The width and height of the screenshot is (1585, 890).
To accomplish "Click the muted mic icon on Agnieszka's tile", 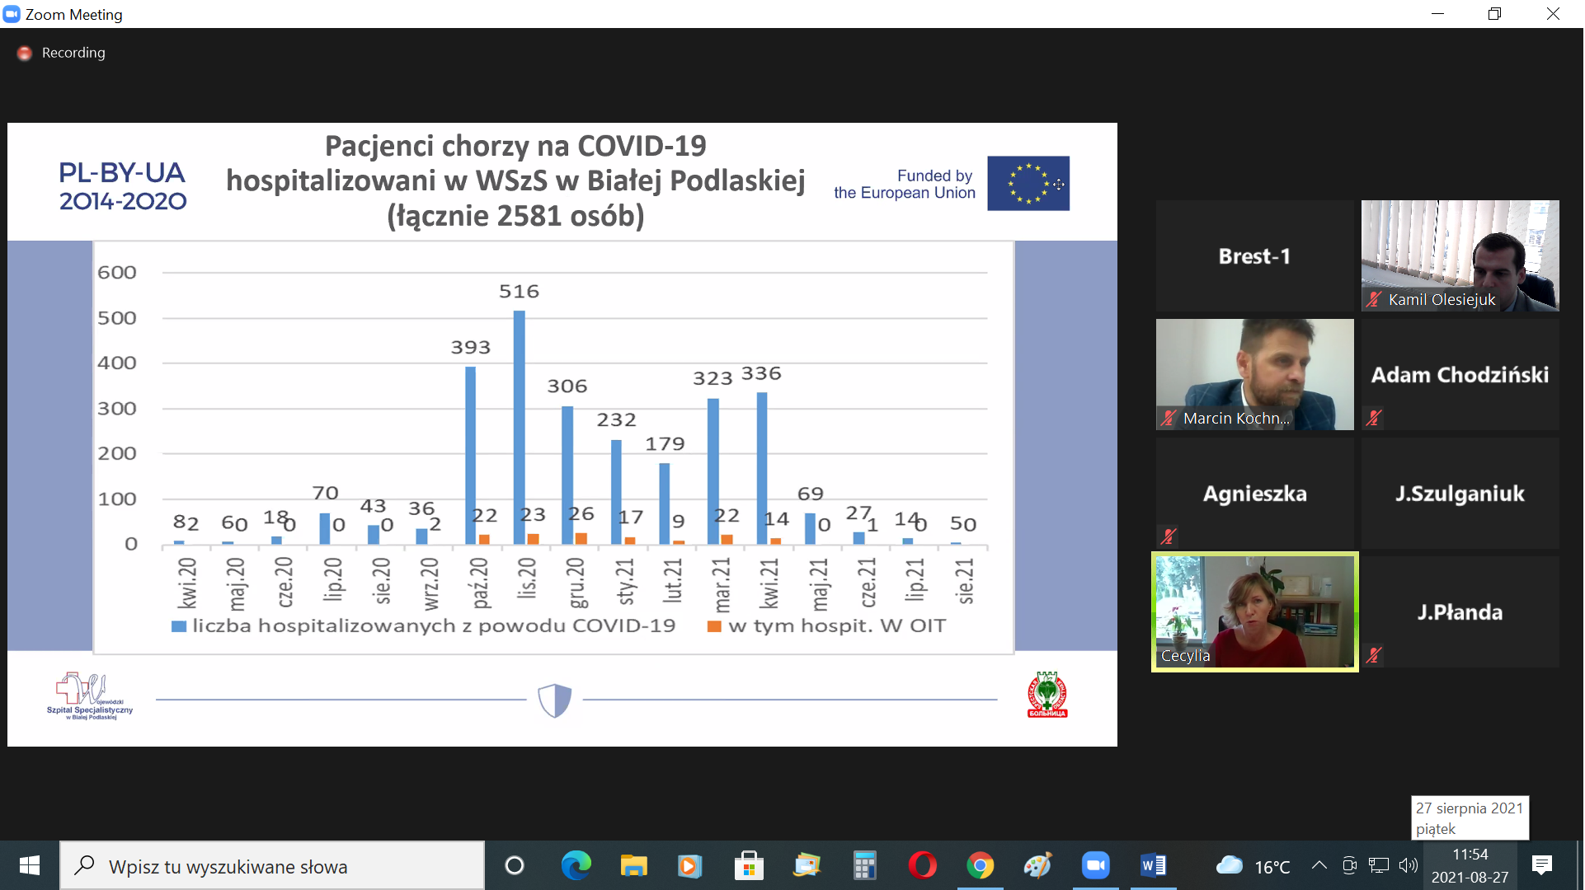I will 1169,536.
